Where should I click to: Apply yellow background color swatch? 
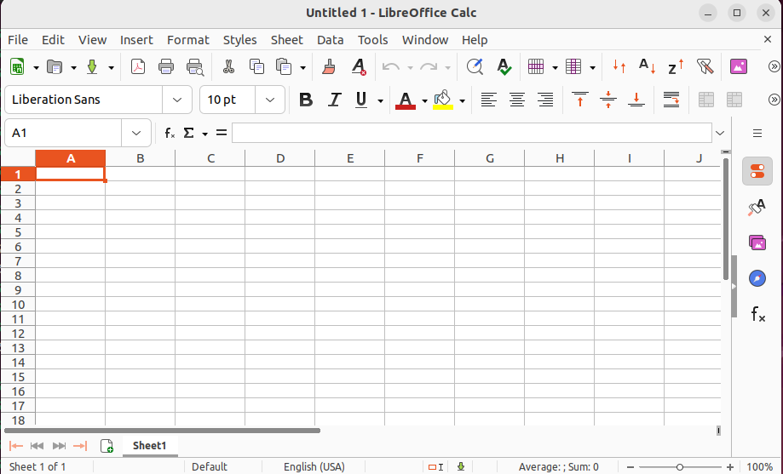coord(443,100)
